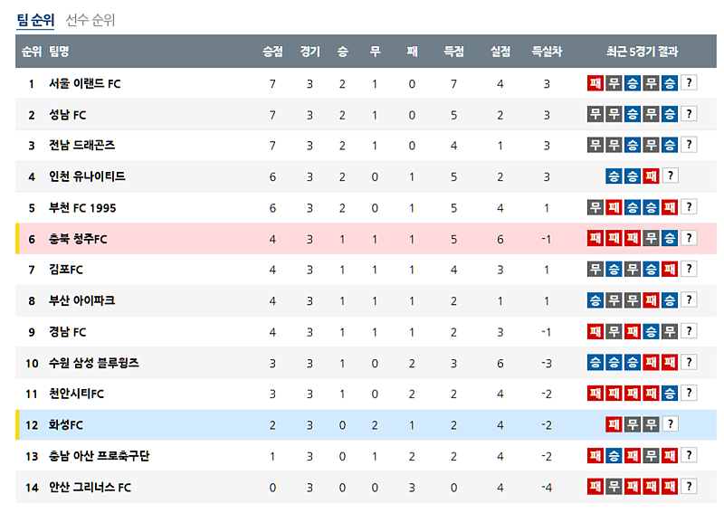Click the 최근 5경기 결과 column header
This screenshot has height=513, width=724.
(x=642, y=52)
